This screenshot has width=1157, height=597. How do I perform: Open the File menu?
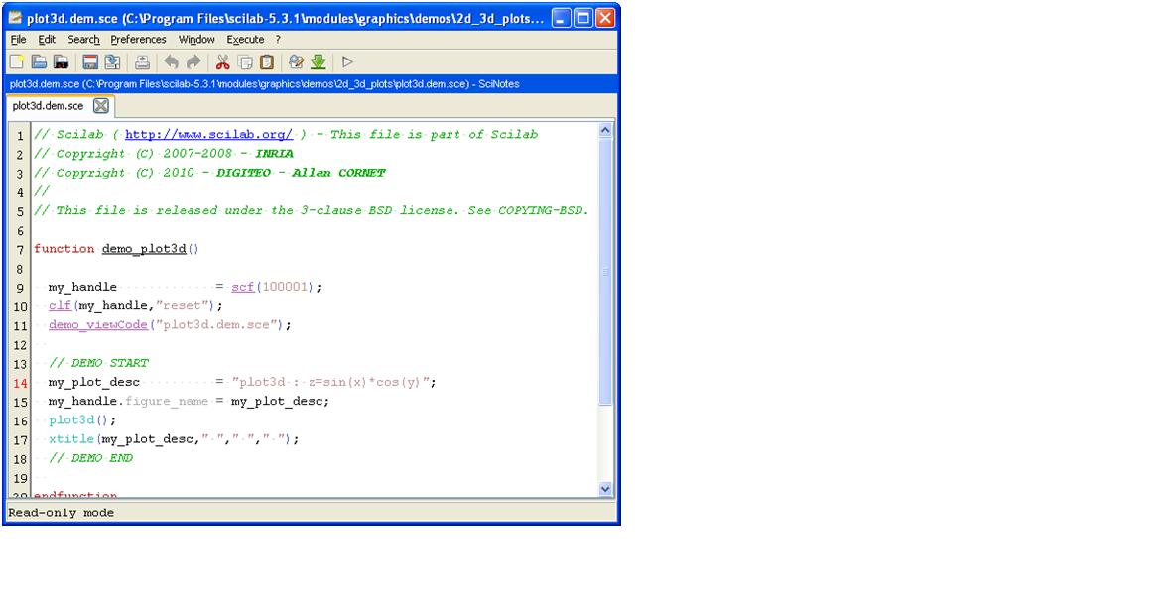coord(18,40)
